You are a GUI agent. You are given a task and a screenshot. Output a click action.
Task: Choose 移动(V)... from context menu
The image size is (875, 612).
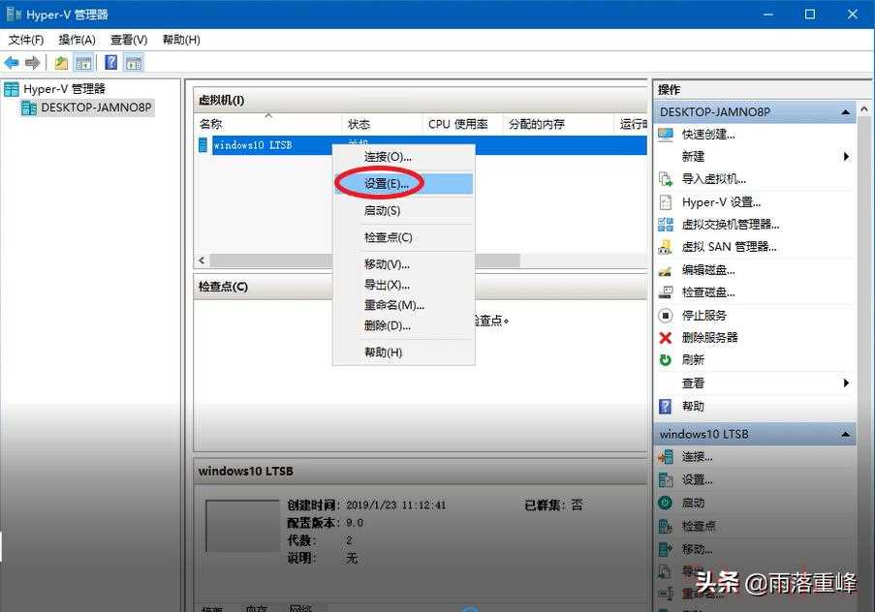pyautogui.click(x=403, y=264)
